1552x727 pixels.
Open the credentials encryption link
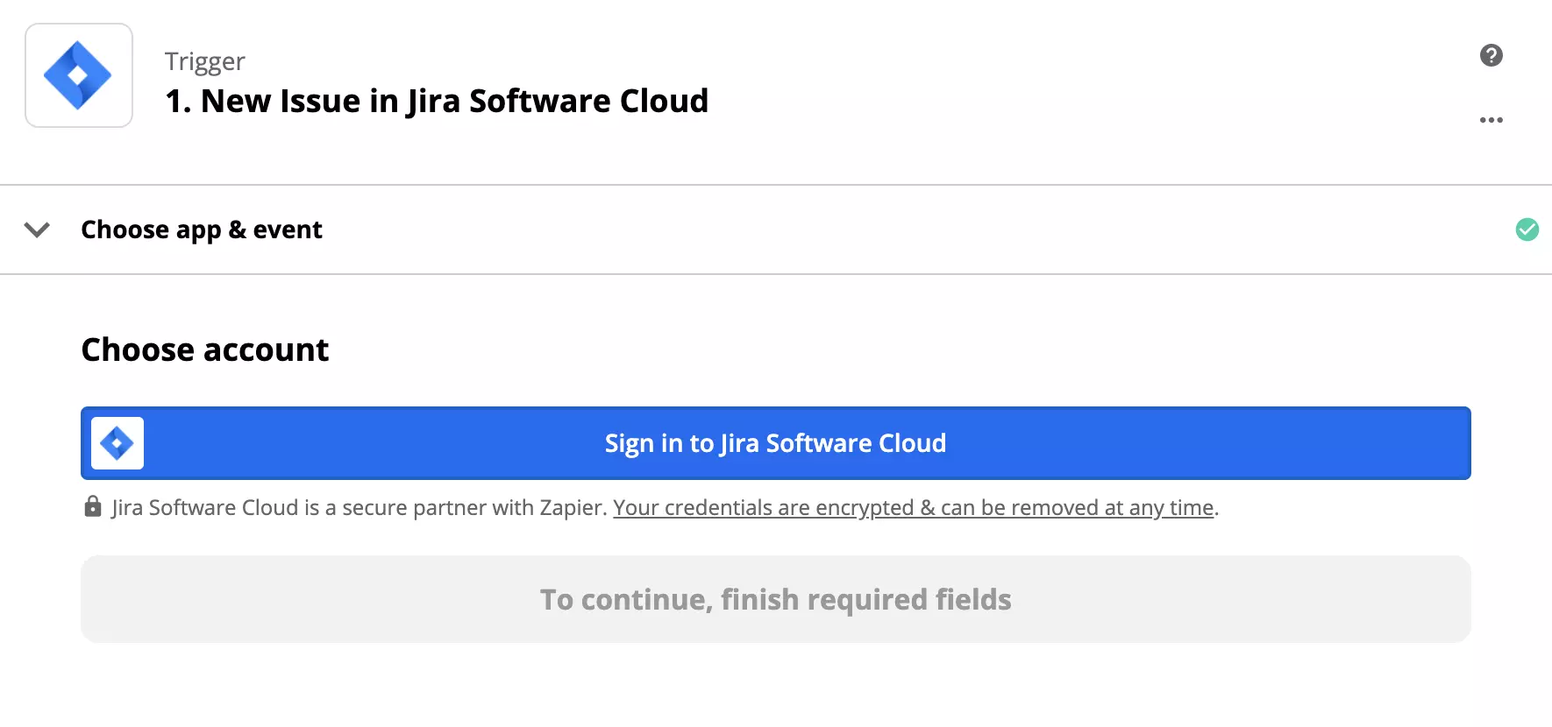click(913, 507)
